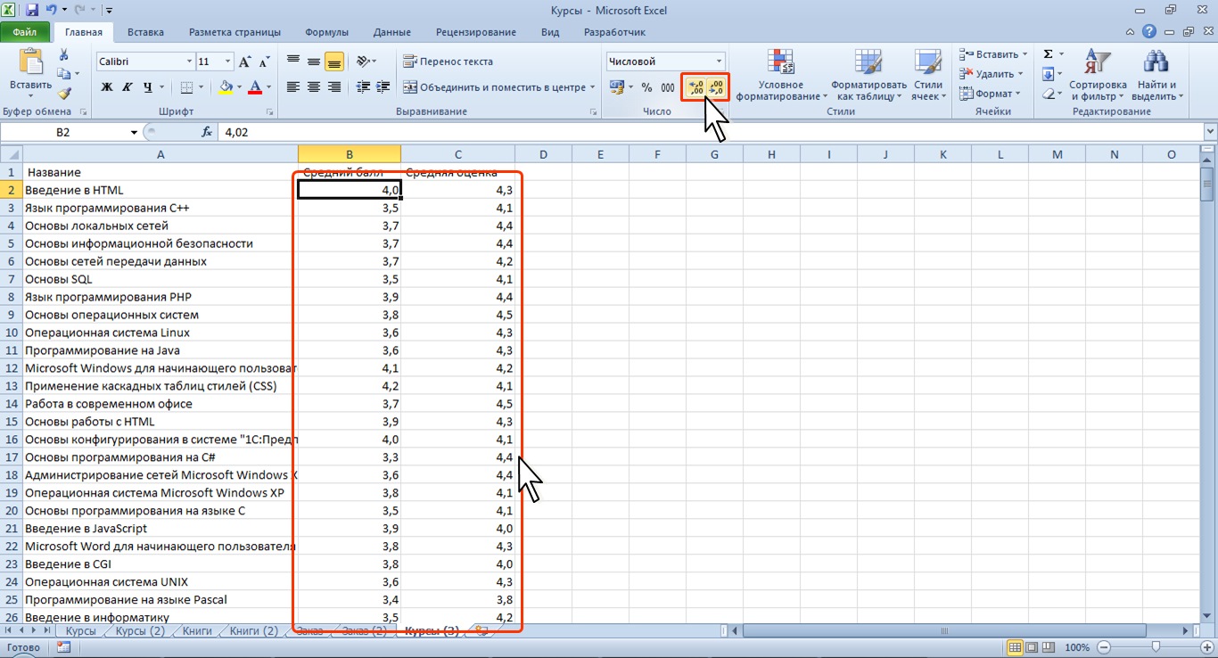Center text horizontally in cell
Image resolution: width=1218 pixels, height=658 pixels.
[x=314, y=86]
